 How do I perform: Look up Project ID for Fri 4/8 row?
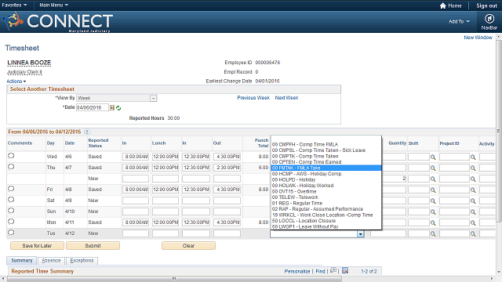coord(473,190)
